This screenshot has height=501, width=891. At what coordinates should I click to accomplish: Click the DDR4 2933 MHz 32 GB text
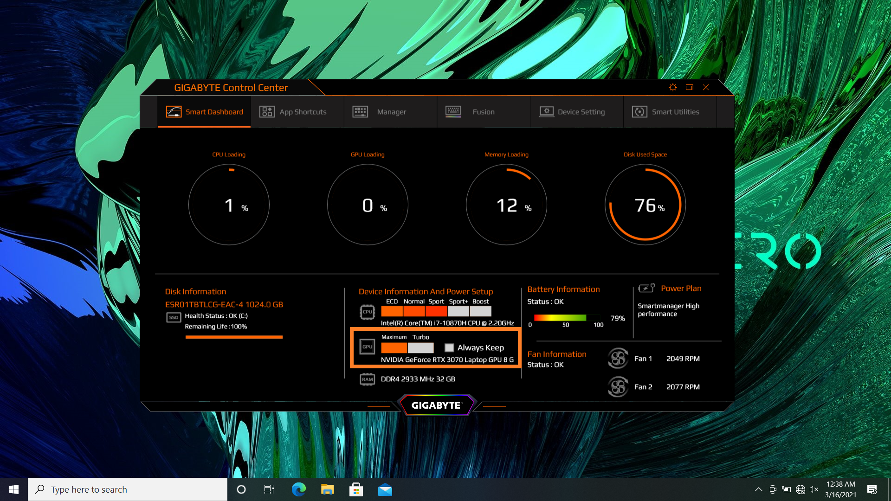click(418, 379)
